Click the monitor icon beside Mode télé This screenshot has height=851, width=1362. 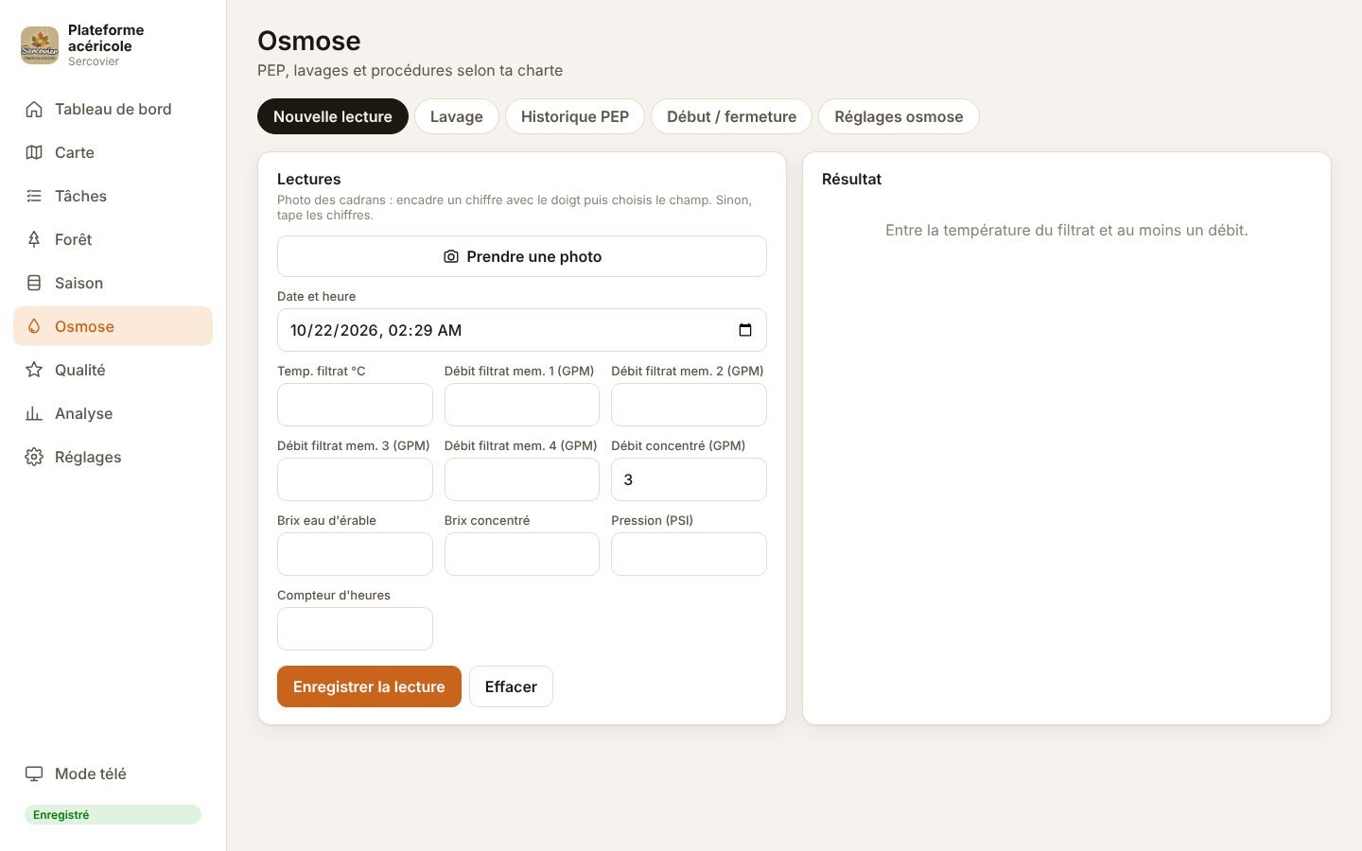click(34, 773)
